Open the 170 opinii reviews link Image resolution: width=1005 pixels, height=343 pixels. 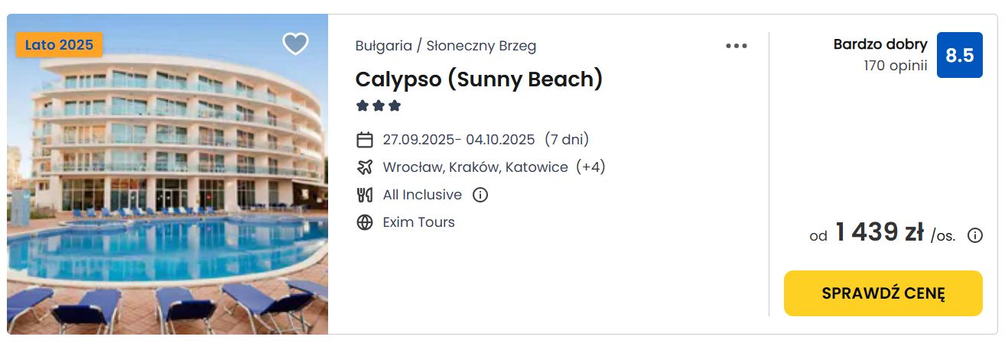[896, 66]
